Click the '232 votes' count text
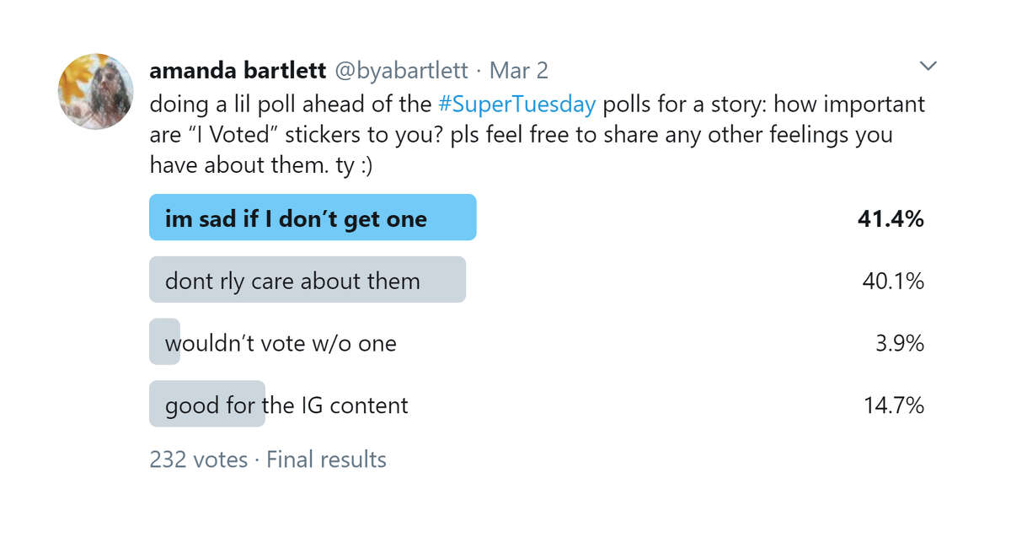Screen dimensions: 1011x537 pyautogui.click(x=199, y=459)
